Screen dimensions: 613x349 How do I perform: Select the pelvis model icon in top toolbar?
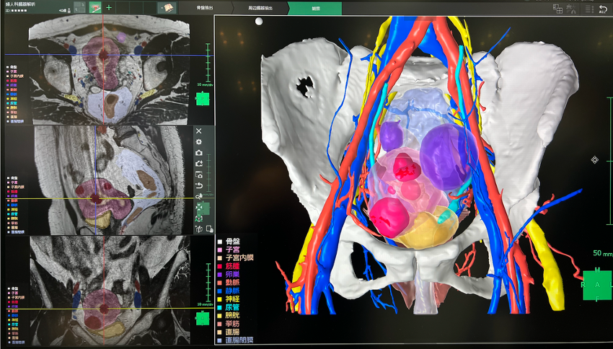[95, 7]
